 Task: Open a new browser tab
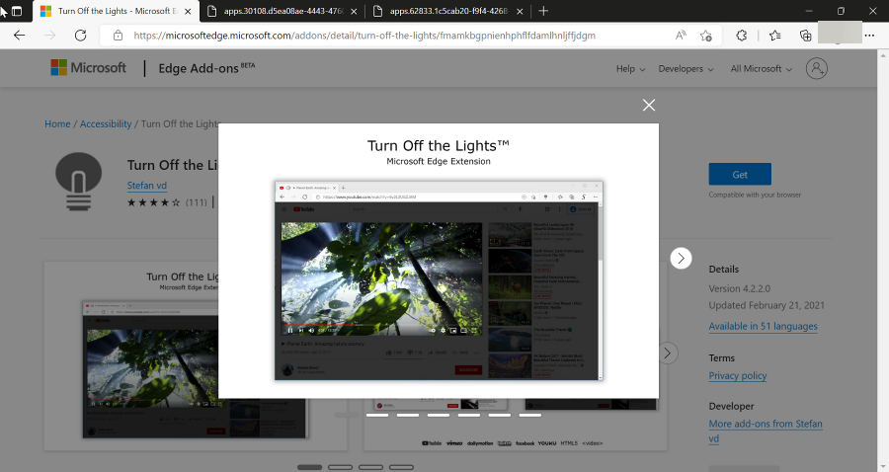tap(543, 11)
